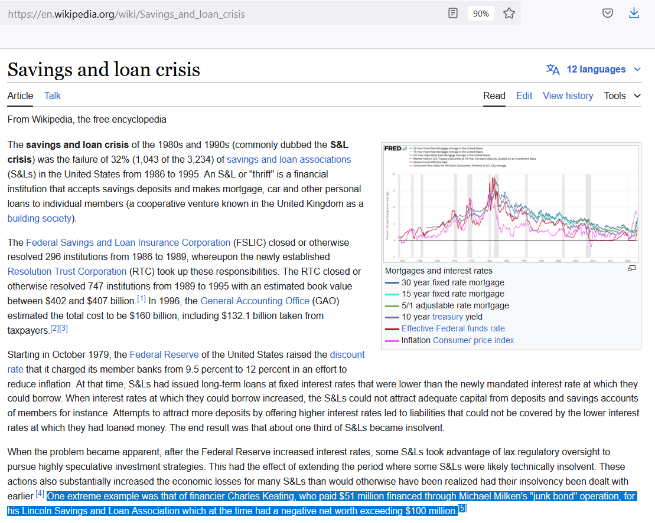Click the magenta inflation legend swatch
The width and height of the screenshot is (655, 523).
click(x=392, y=341)
